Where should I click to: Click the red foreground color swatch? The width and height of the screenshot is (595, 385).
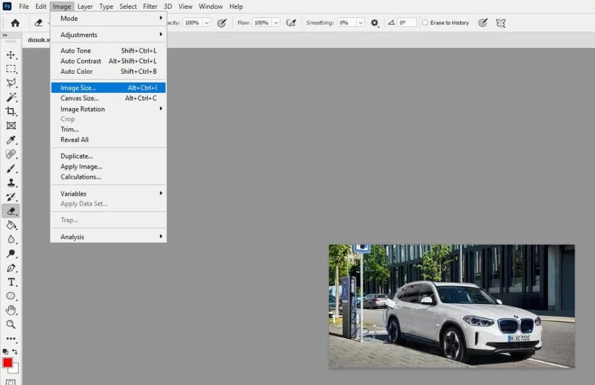coord(8,362)
